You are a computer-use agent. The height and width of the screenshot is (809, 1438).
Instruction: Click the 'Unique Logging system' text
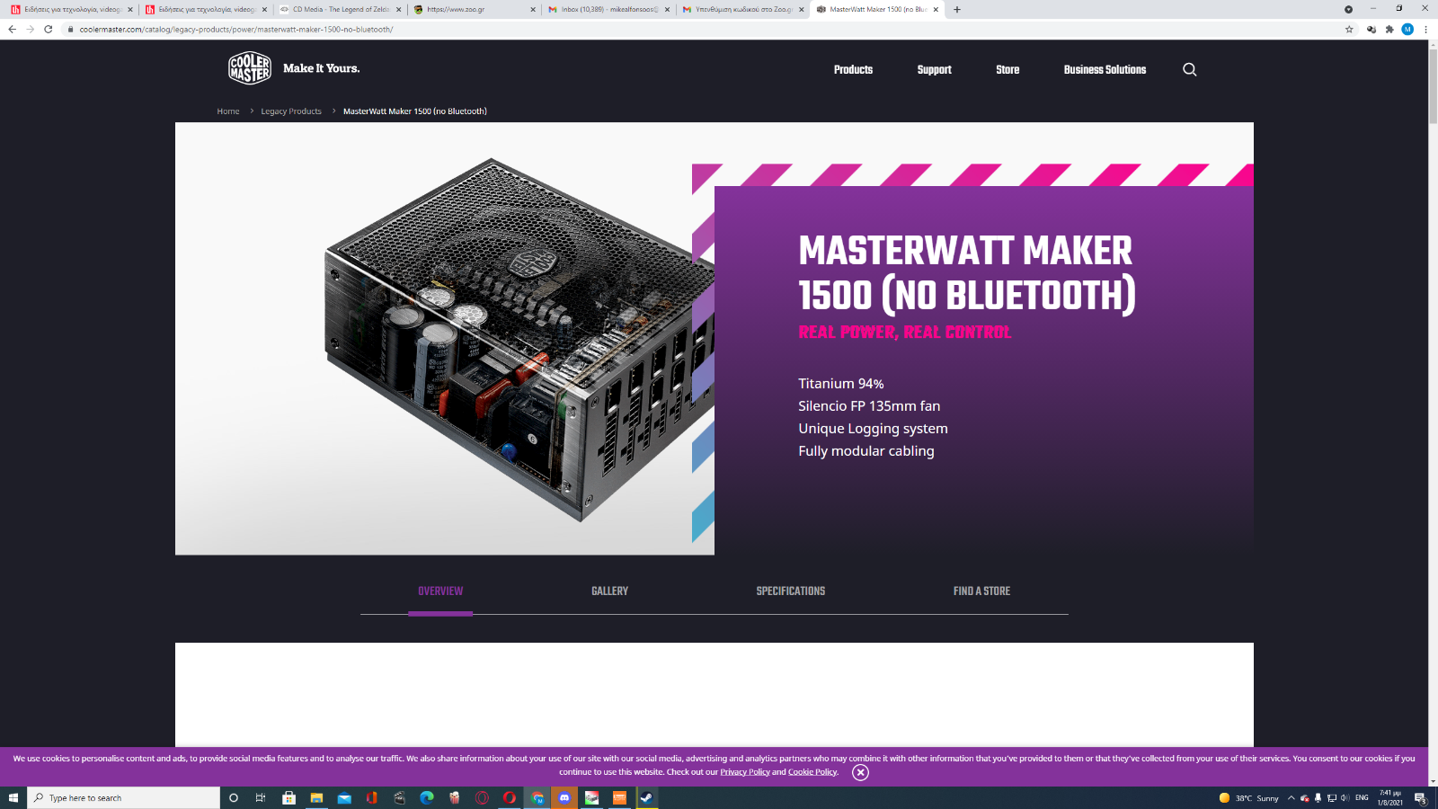873,429
